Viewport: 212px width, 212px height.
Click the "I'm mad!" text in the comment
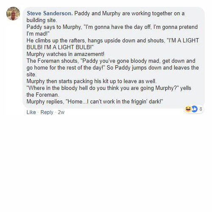click(x=38, y=33)
